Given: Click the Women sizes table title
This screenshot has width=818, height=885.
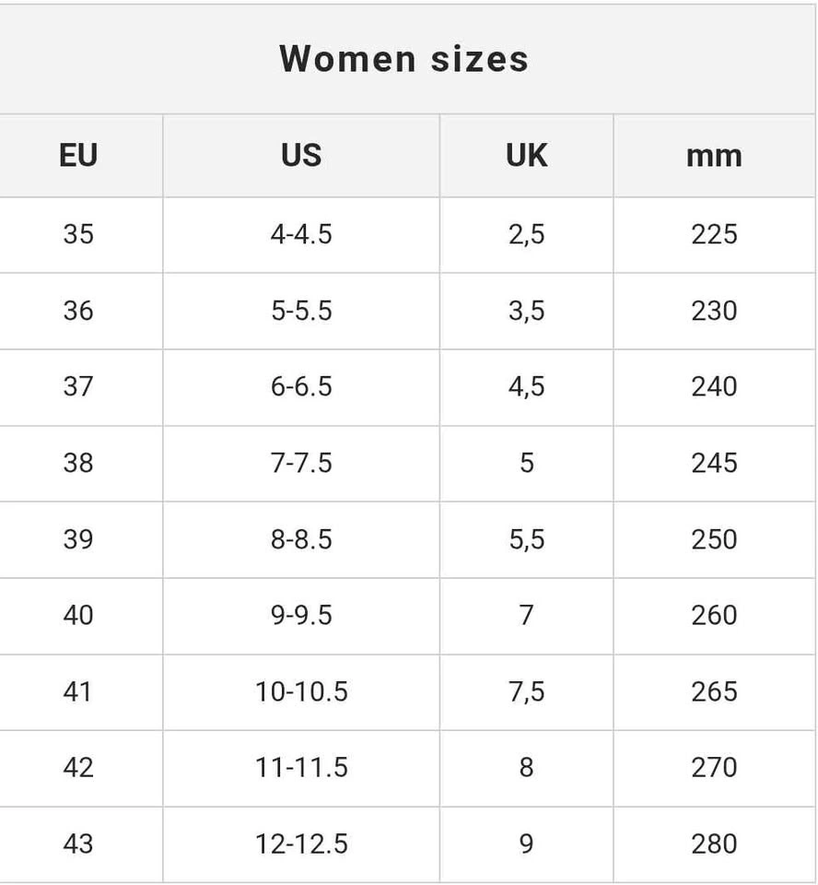Looking at the screenshot, I should [x=404, y=59].
